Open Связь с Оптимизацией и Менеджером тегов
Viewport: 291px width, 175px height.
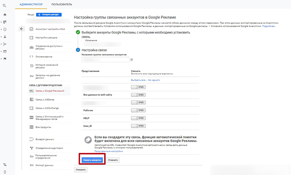[x=49, y=118]
